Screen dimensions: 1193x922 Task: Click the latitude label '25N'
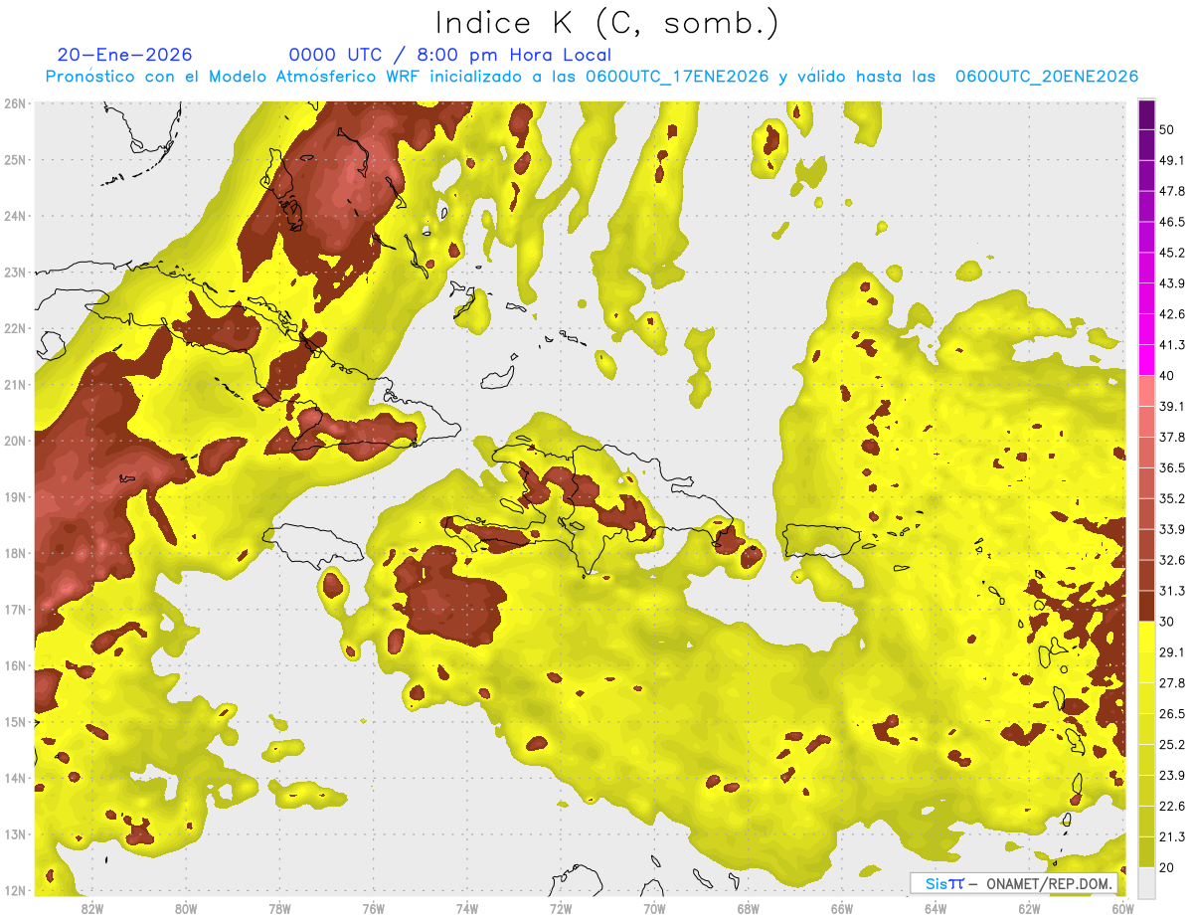[x=15, y=159]
